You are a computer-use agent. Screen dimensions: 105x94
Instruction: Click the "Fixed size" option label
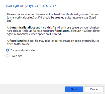coord(17,56)
